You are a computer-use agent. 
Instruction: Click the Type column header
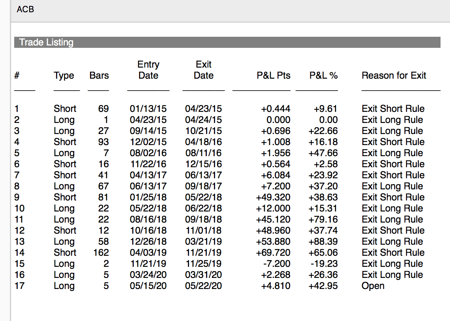click(x=64, y=76)
